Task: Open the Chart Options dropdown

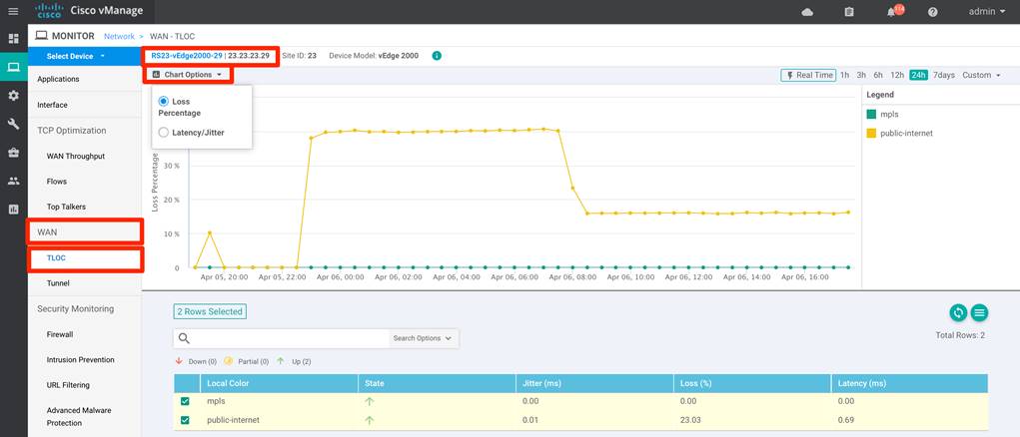Action: 188,75
